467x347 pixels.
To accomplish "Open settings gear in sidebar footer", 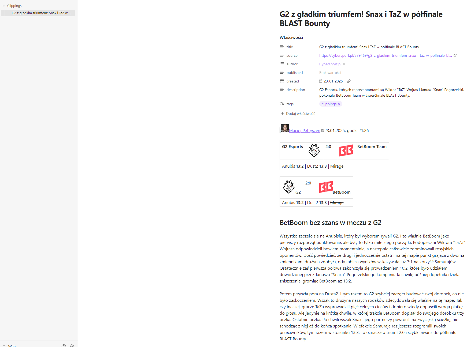I will (72, 345).
